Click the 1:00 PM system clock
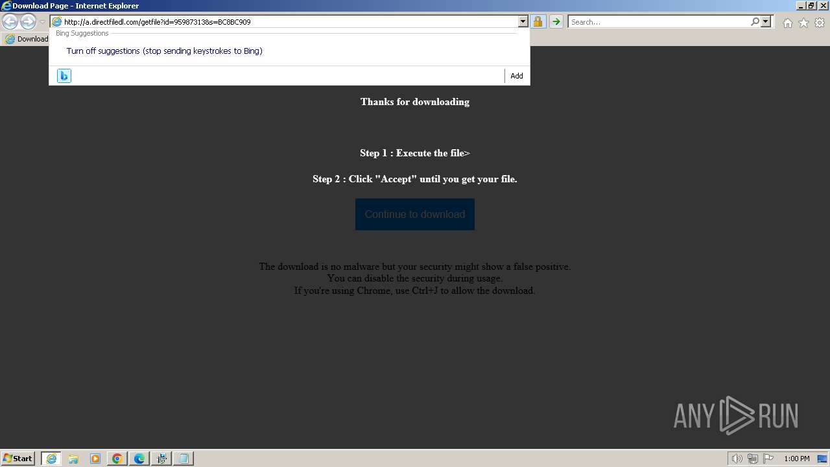The image size is (830, 467). click(796, 459)
